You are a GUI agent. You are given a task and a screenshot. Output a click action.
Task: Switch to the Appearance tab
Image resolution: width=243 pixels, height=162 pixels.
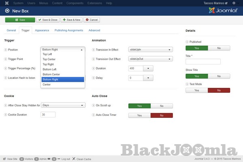pos(42,30)
